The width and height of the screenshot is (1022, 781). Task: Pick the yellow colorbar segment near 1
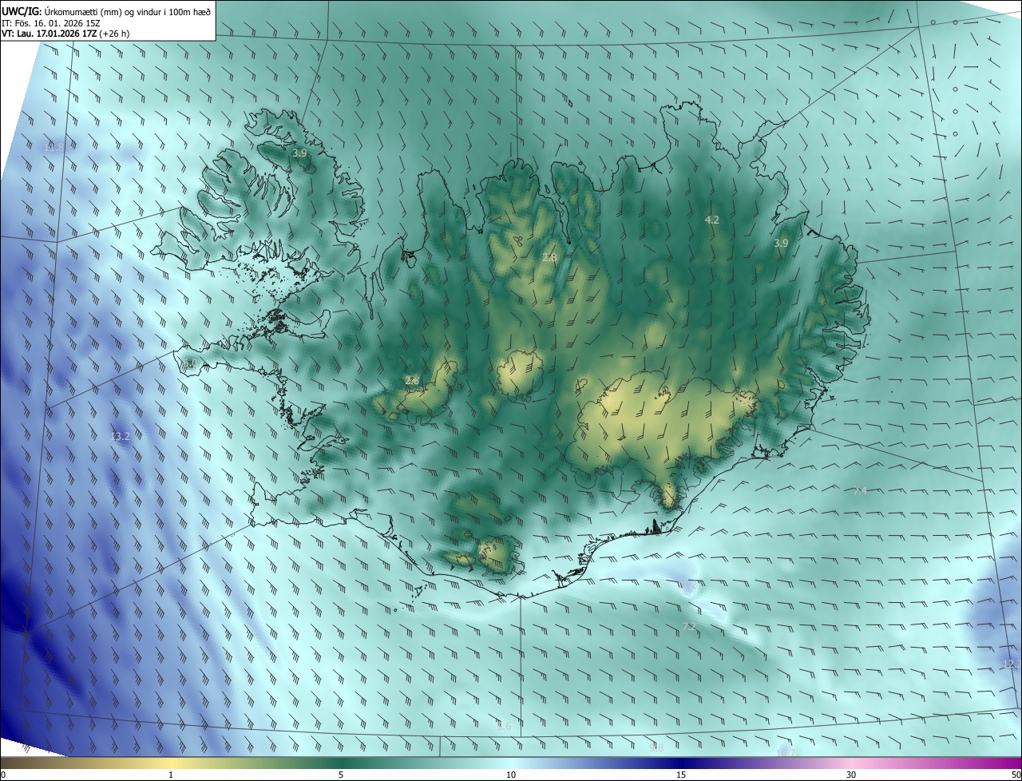[171, 763]
